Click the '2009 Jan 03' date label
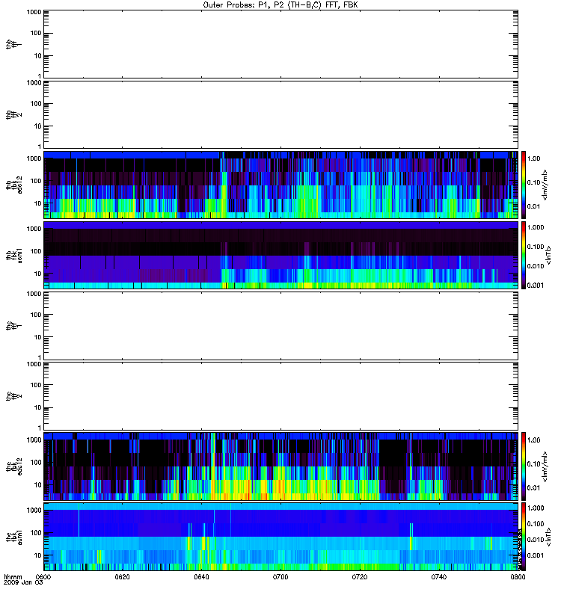This screenshot has height=598, width=561. pos(23,582)
